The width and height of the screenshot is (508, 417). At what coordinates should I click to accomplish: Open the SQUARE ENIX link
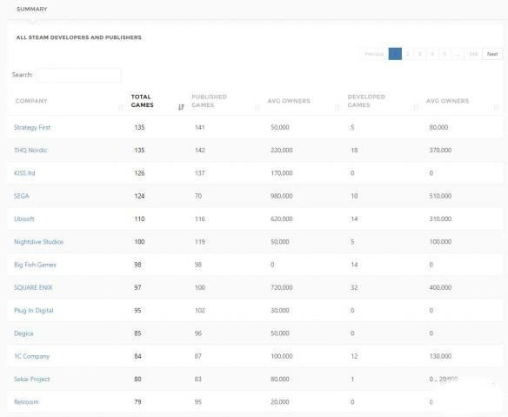pyautogui.click(x=33, y=287)
